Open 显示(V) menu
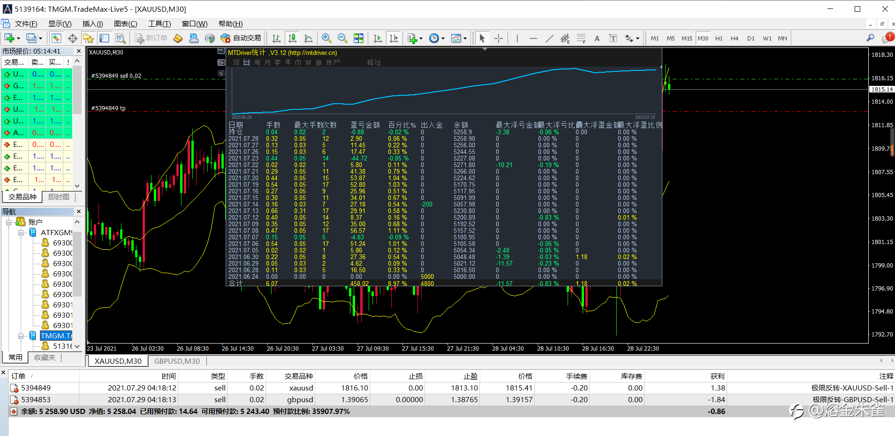The width and height of the screenshot is (895, 436). click(60, 24)
